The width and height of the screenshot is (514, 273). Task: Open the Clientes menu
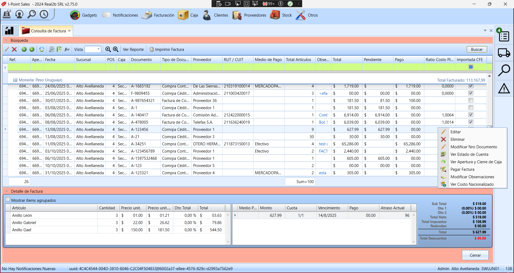215,15
